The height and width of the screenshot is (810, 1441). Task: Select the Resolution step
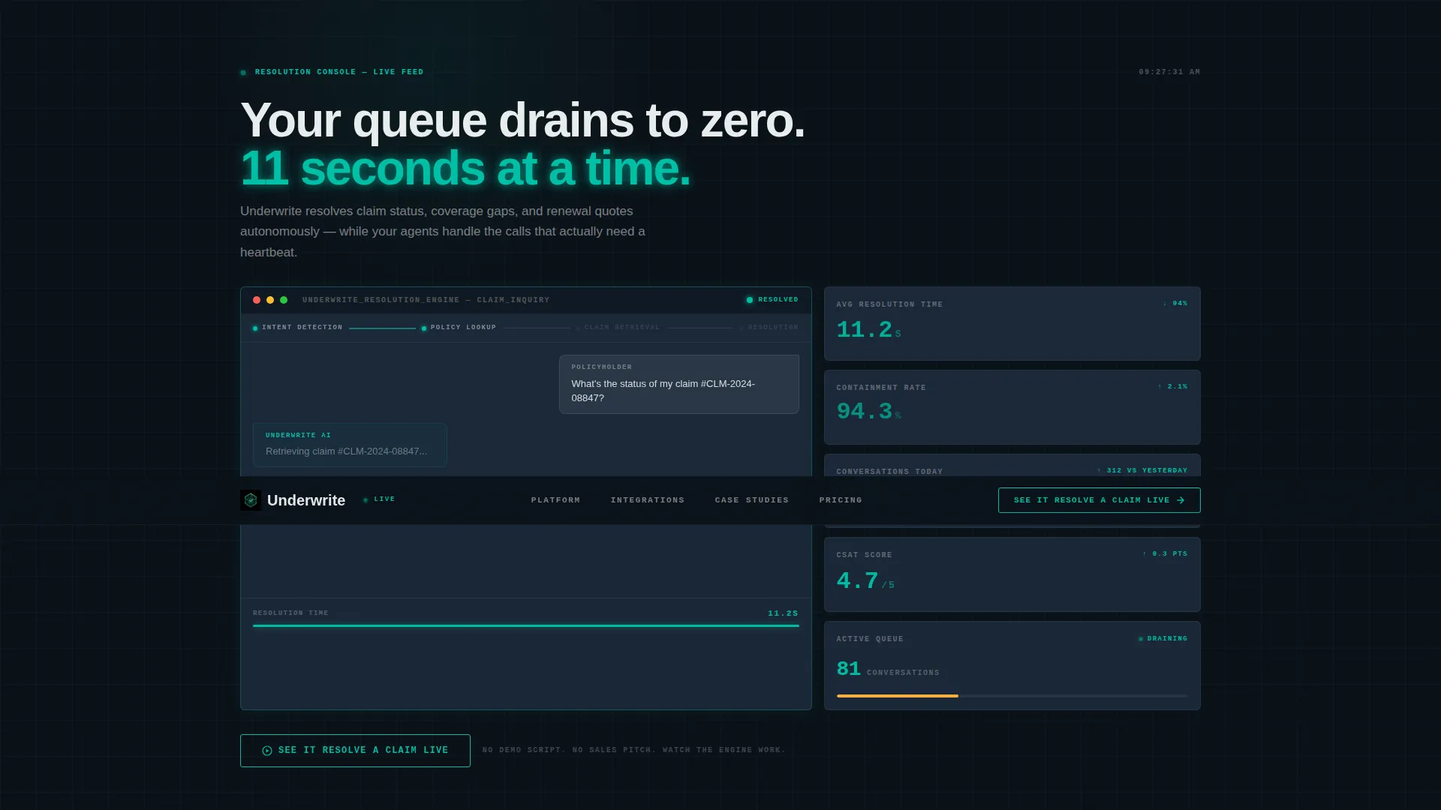[x=769, y=328]
